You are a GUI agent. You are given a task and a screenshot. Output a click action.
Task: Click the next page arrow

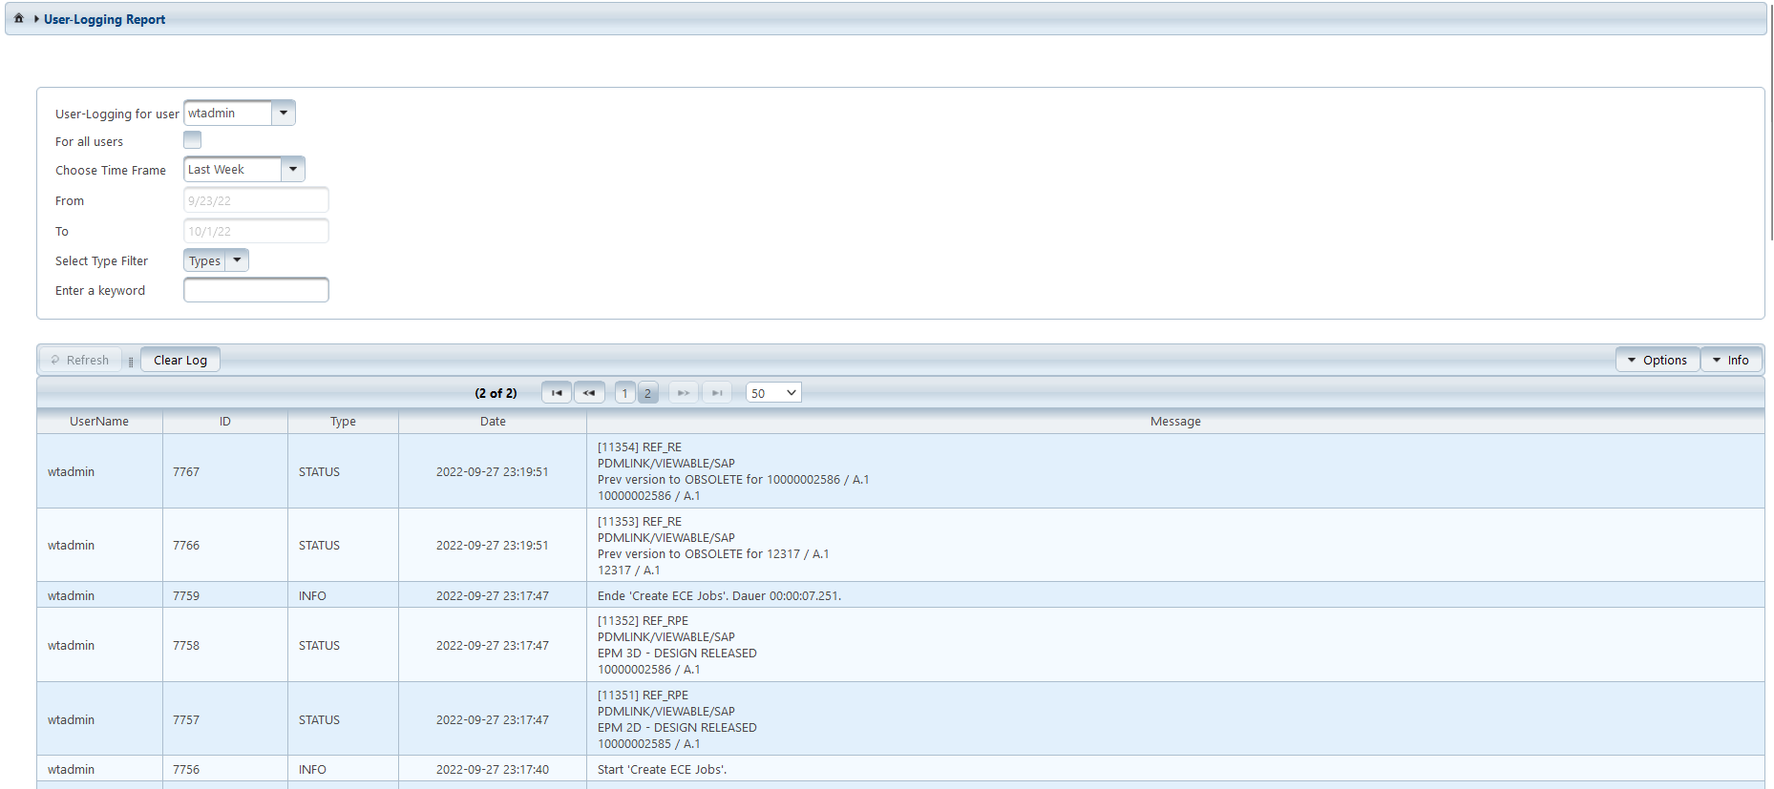684,393
